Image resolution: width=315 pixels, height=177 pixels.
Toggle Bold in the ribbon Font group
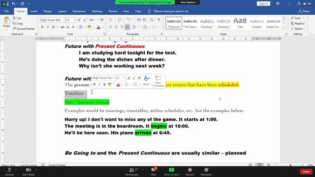click(42, 27)
